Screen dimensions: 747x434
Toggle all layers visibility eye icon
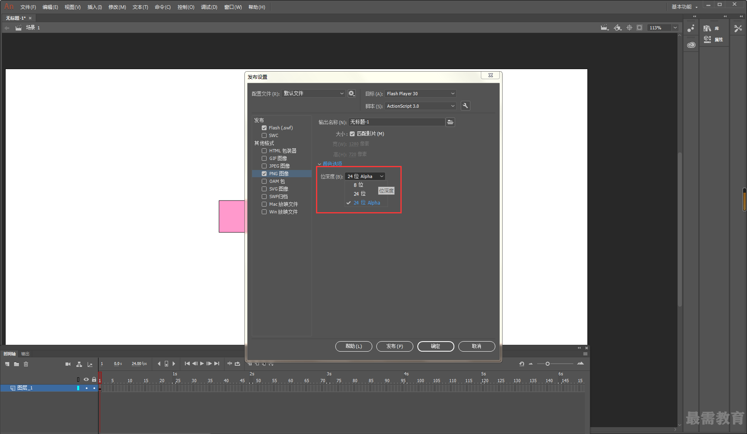[x=86, y=379]
